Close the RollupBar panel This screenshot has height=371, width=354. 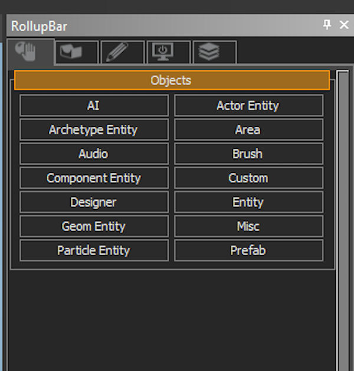point(344,25)
